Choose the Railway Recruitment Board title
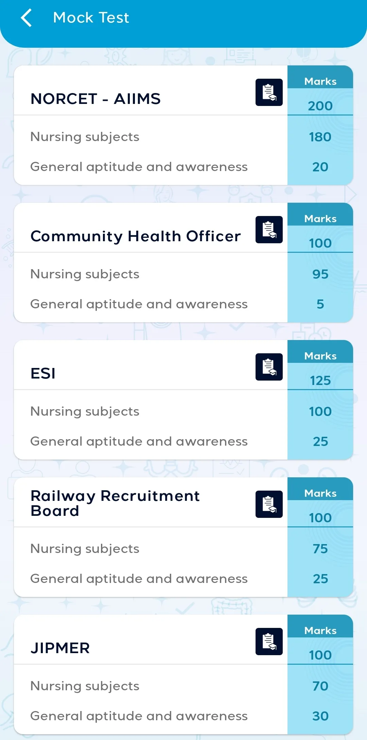 (x=115, y=503)
